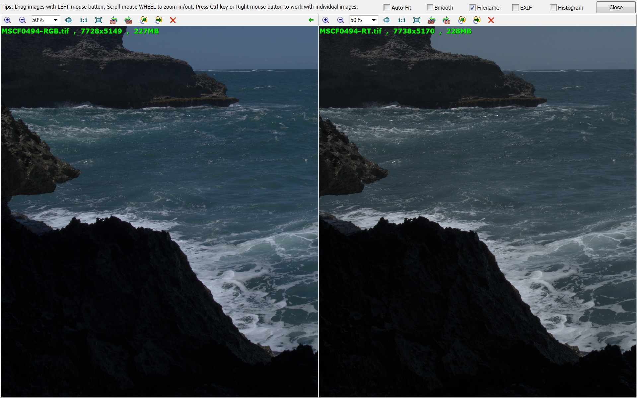Image resolution: width=637 pixels, height=398 pixels.
Task: Set right image to 1:1 actual size
Action: [401, 20]
